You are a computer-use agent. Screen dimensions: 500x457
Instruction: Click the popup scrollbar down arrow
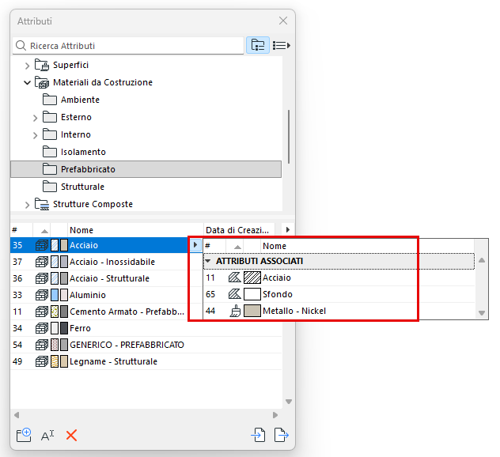(482, 313)
